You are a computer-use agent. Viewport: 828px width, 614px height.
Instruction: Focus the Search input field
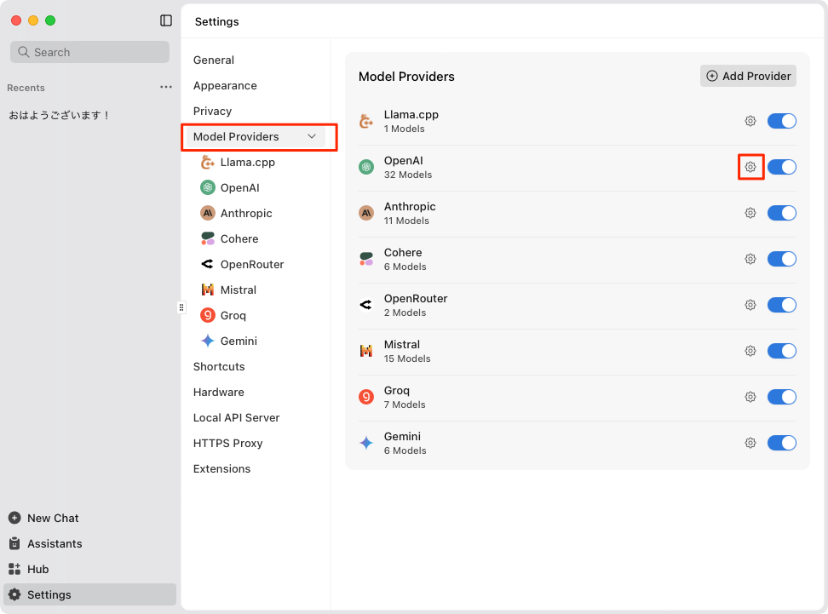[x=89, y=52]
